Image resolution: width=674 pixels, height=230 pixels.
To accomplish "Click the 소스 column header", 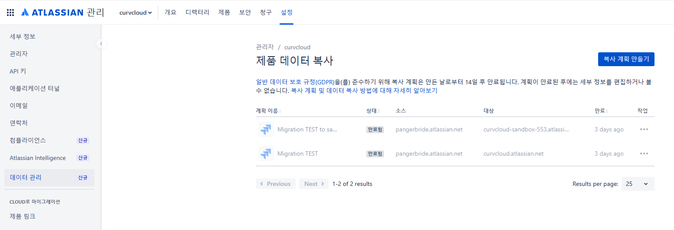I will 400,111.
